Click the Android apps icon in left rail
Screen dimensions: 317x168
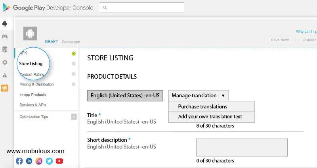click(5, 23)
